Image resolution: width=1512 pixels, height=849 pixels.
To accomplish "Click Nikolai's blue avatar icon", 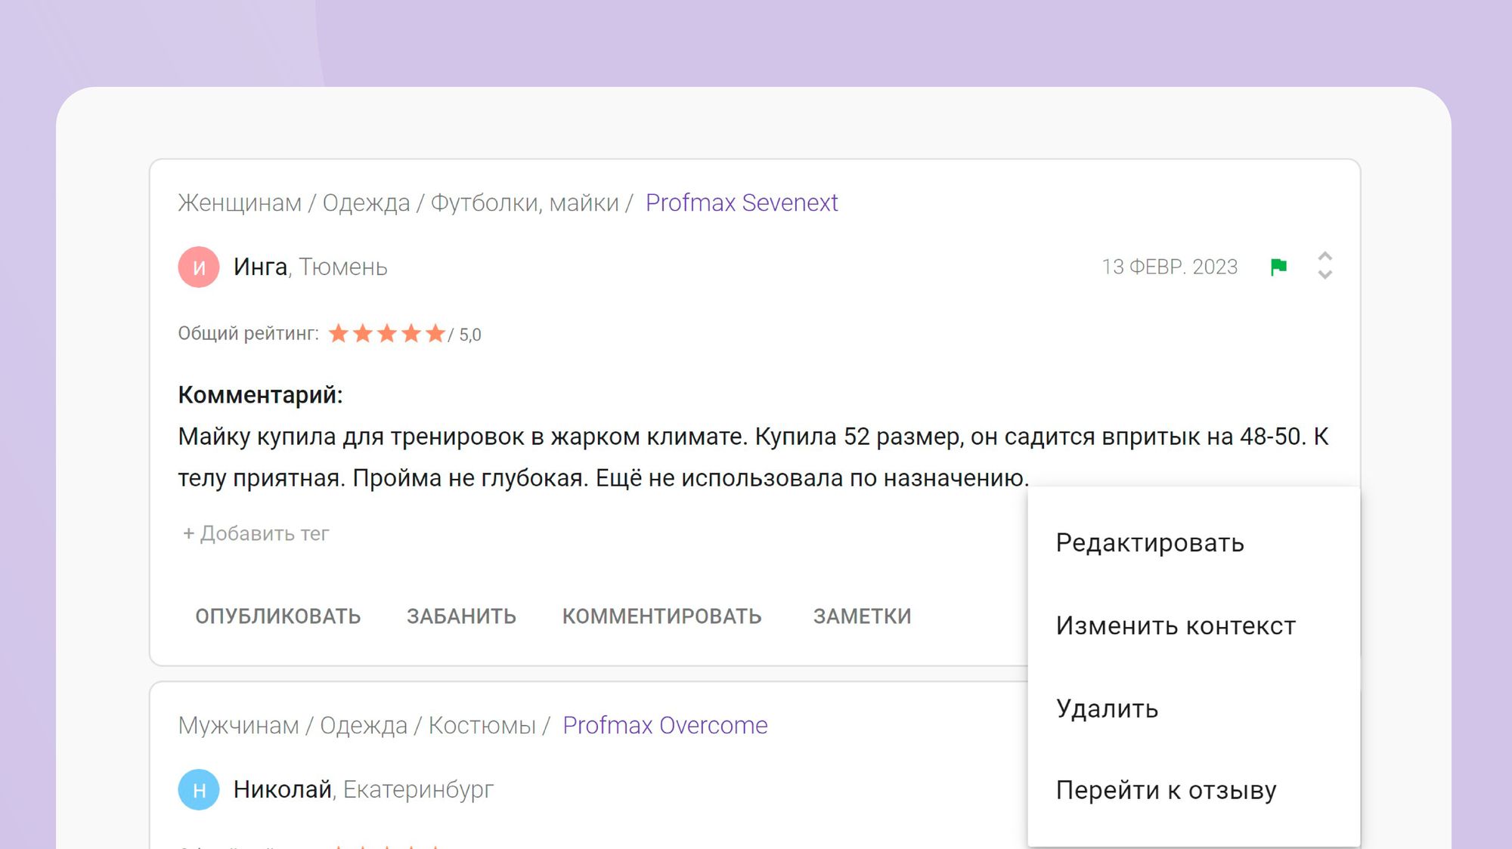I will click(x=199, y=789).
